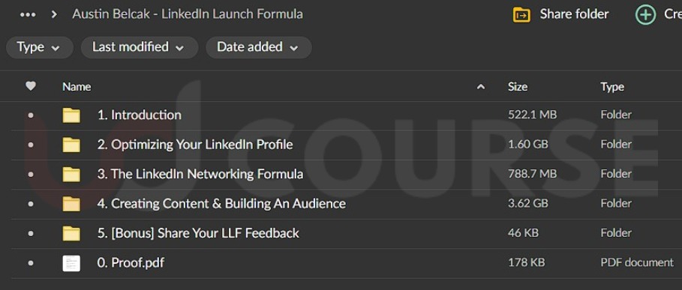
Task: Click the Share folder icon
Action: [521, 15]
